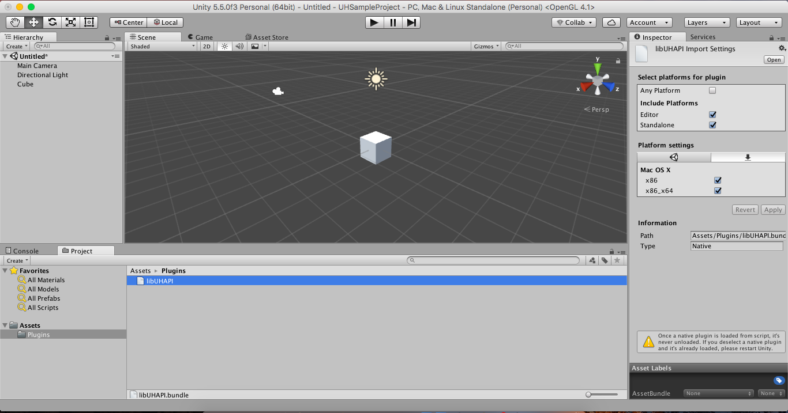Screen dimensions: 788x413
Task: Click the search by label filter icon
Action: [x=605, y=260]
